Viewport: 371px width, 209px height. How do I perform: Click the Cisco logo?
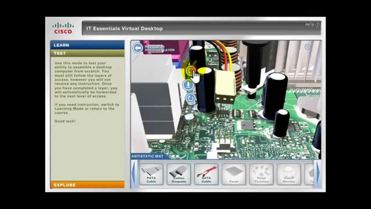click(63, 28)
